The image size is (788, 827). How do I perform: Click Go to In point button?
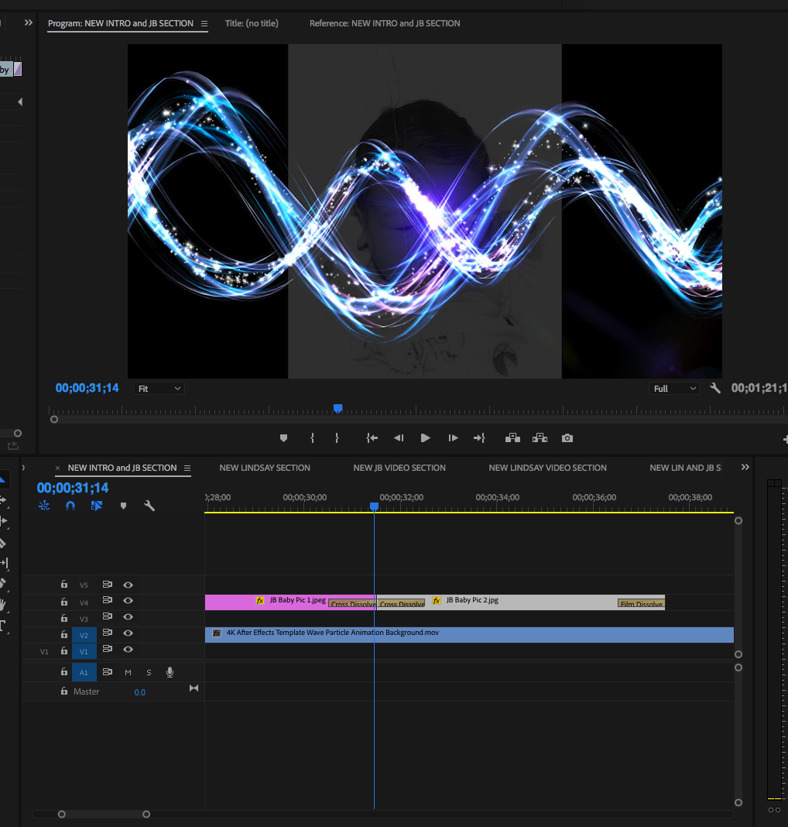(x=372, y=438)
